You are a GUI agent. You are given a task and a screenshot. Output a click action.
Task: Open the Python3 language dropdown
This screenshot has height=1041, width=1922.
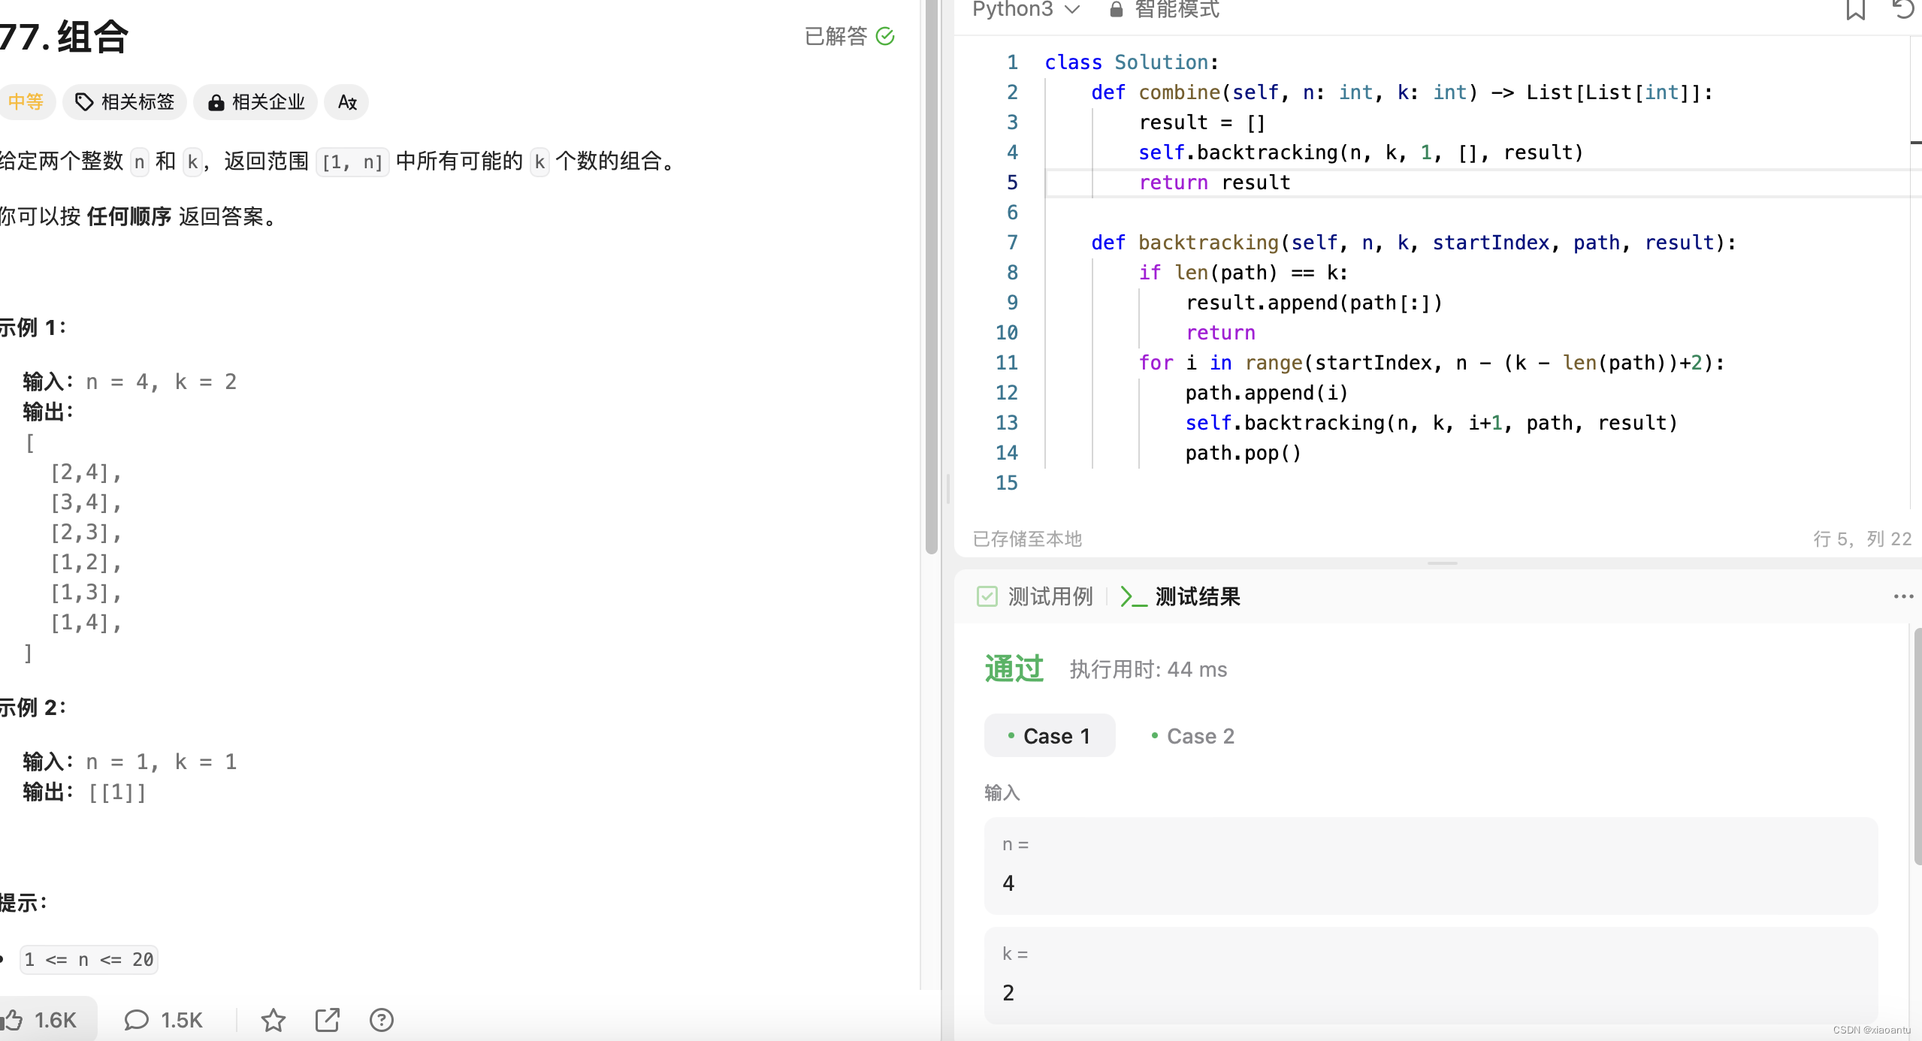click(1026, 9)
